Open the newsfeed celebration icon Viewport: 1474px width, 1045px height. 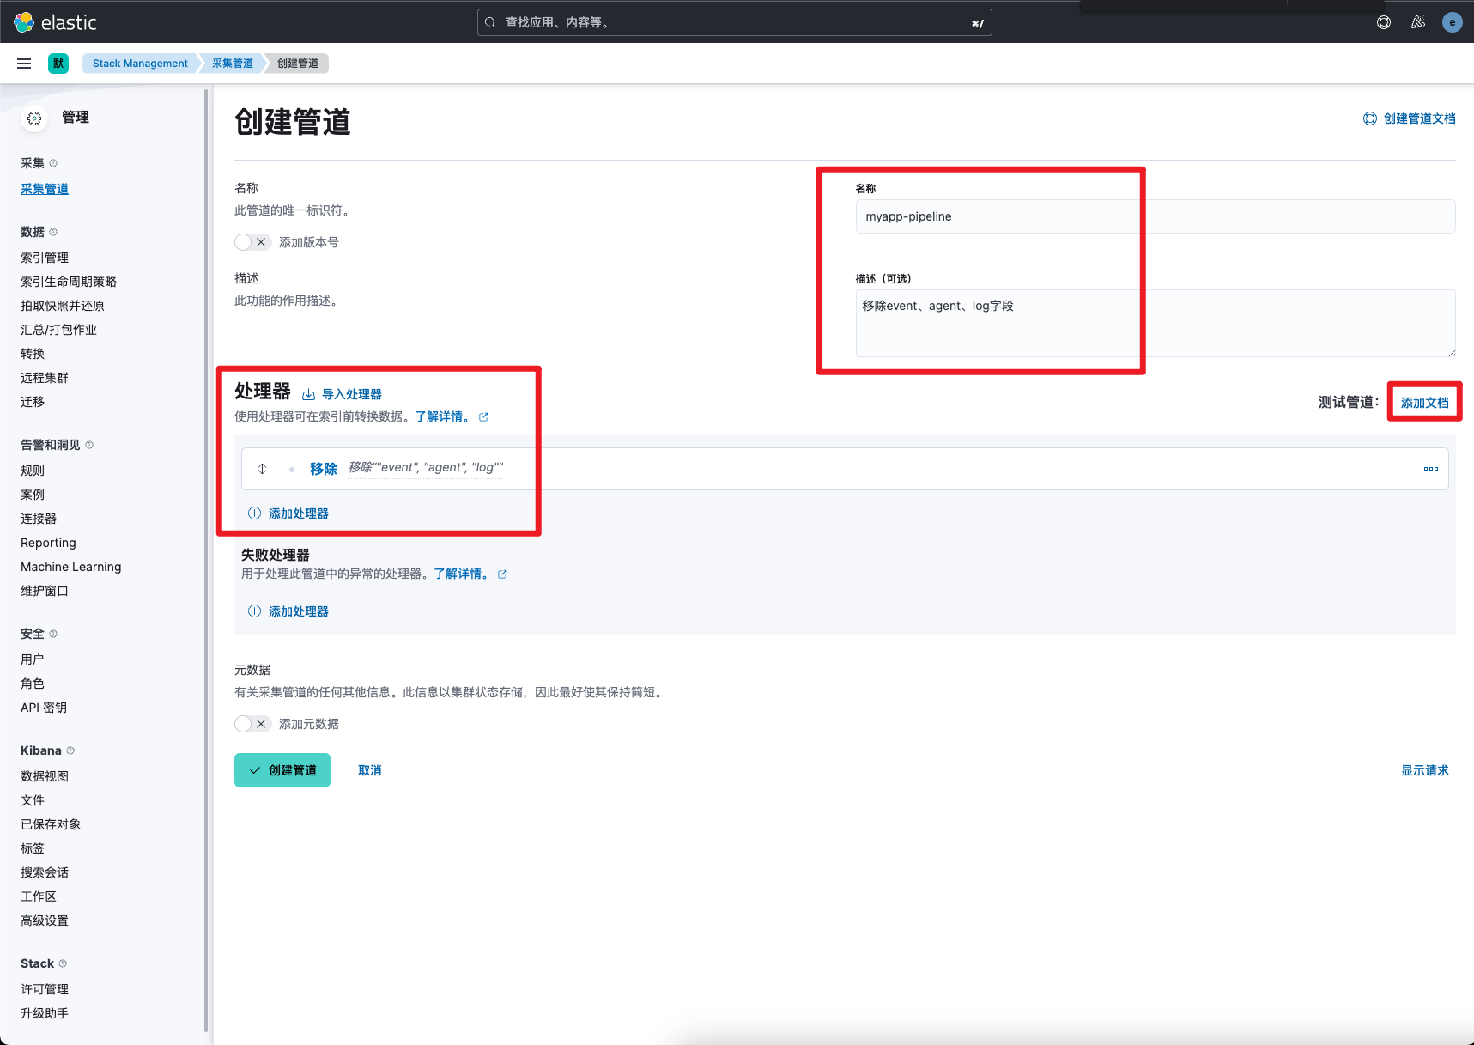[x=1418, y=22]
